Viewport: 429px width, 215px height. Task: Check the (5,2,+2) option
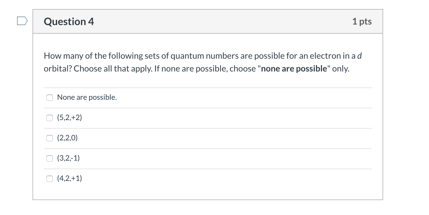(x=50, y=118)
